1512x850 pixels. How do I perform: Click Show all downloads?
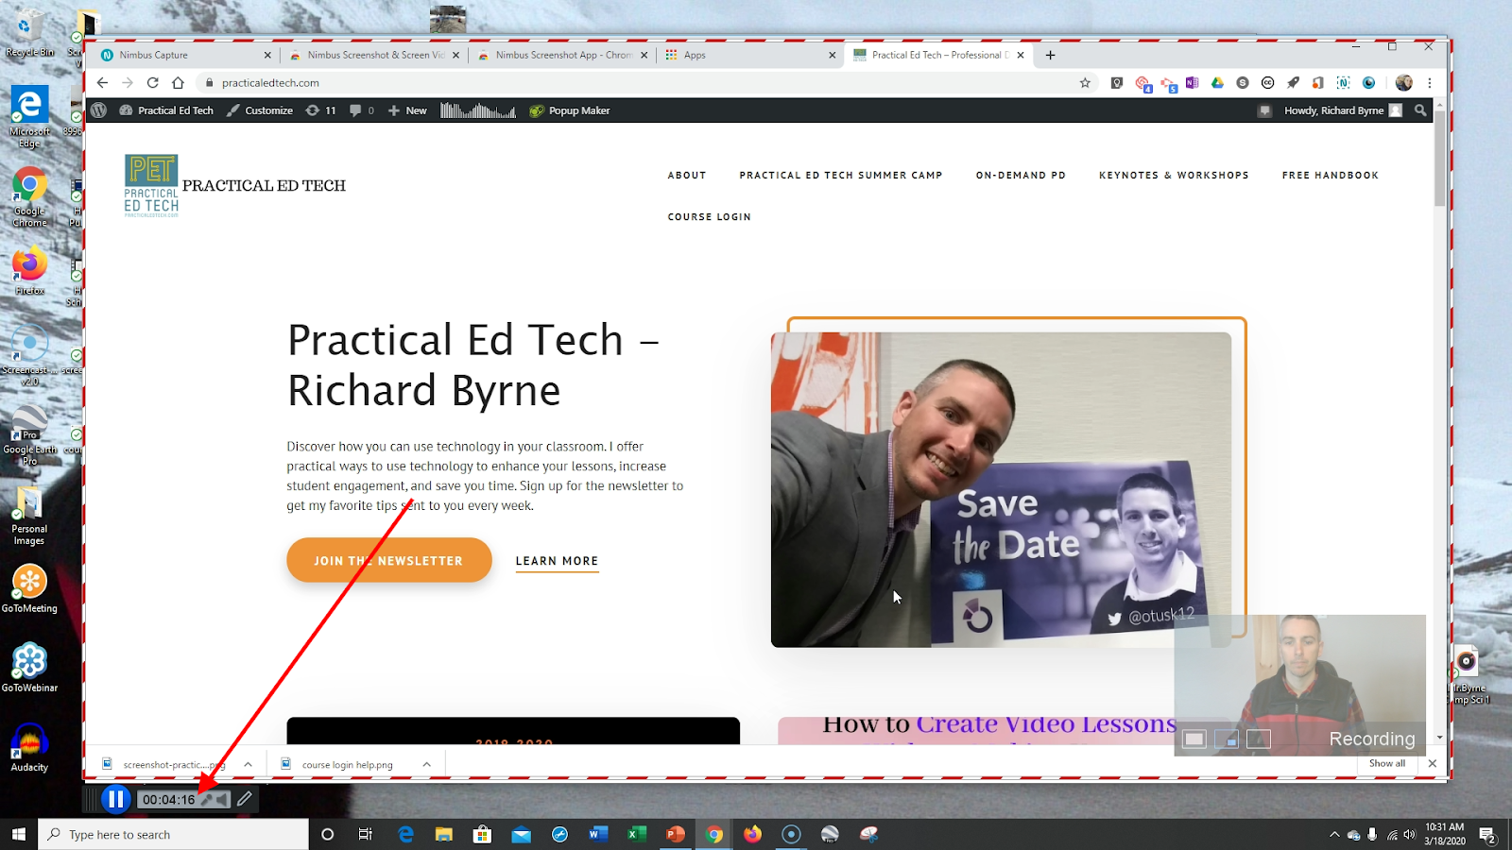(1387, 763)
